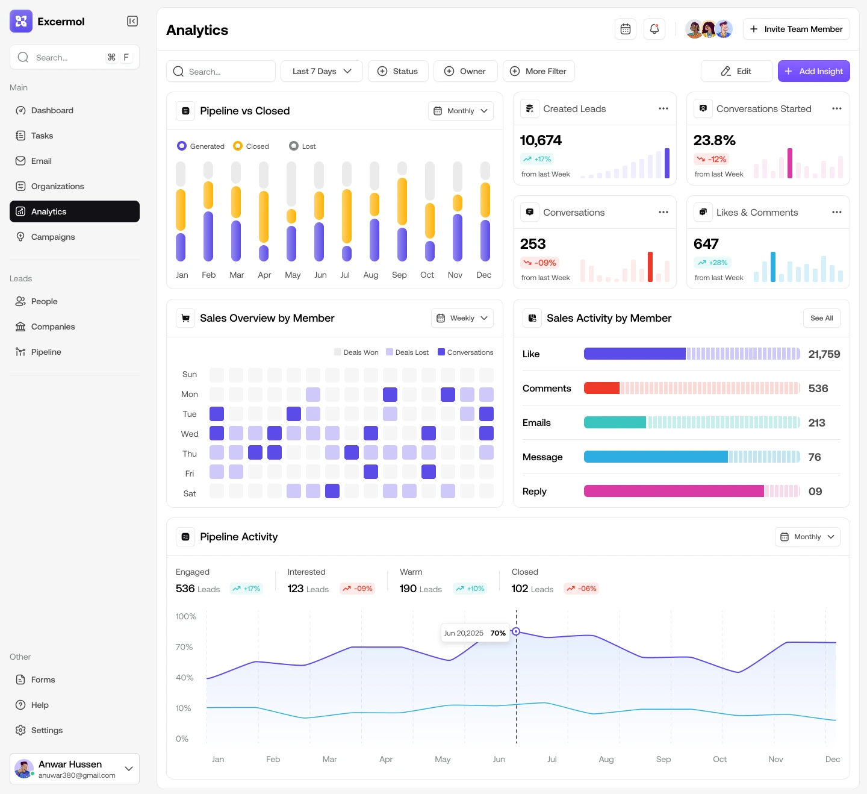
Task: Click the Like progress bar
Action: click(x=692, y=354)
